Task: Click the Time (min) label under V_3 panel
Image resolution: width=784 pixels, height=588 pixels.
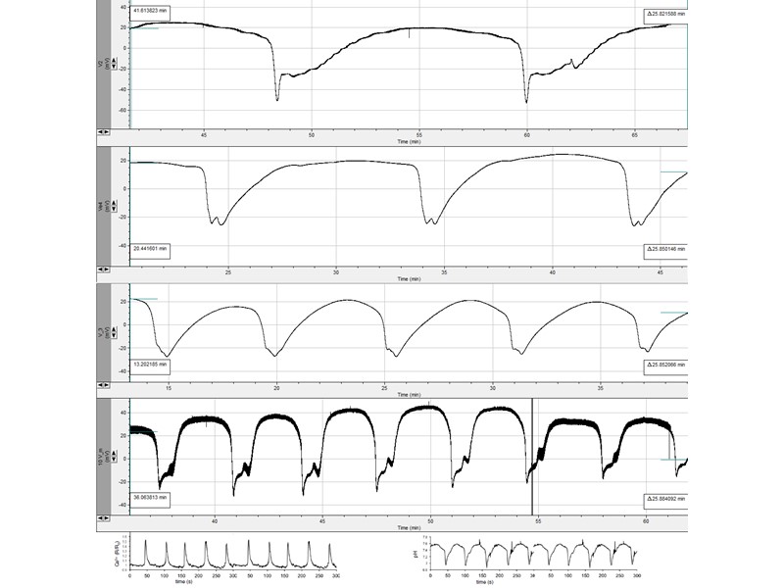Action: (409, 395)
